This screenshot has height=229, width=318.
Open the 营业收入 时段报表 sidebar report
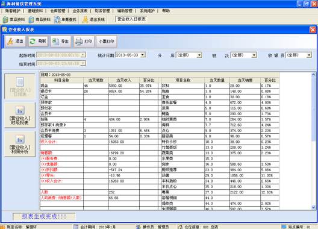tap(20, 115)
